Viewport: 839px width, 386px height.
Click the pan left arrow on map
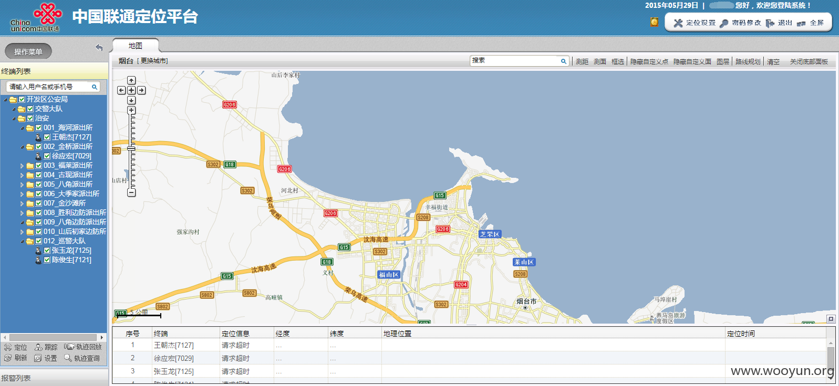point(121,90)
